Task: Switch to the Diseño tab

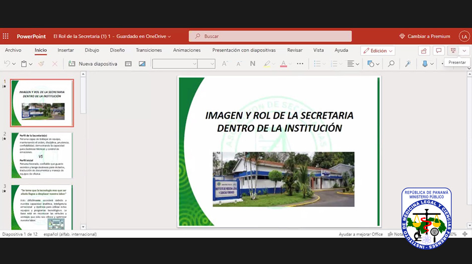Action: pyautogui.click(x=117, y=50)
